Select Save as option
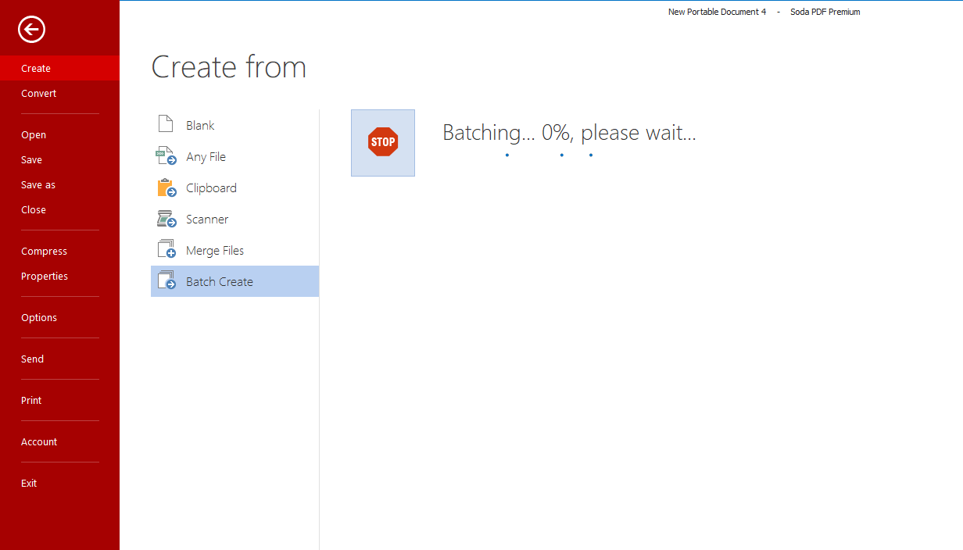 59,184
